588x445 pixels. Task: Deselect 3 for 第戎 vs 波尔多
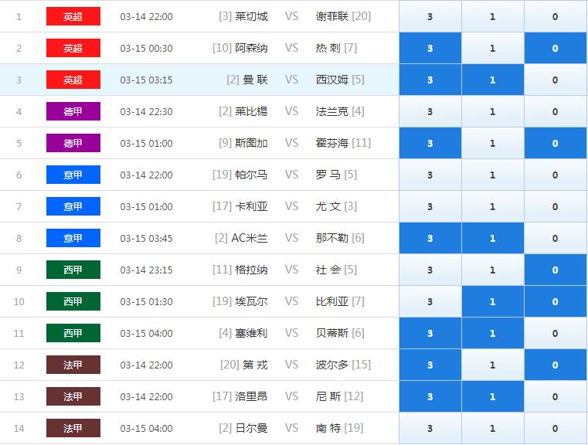(430, 365)
